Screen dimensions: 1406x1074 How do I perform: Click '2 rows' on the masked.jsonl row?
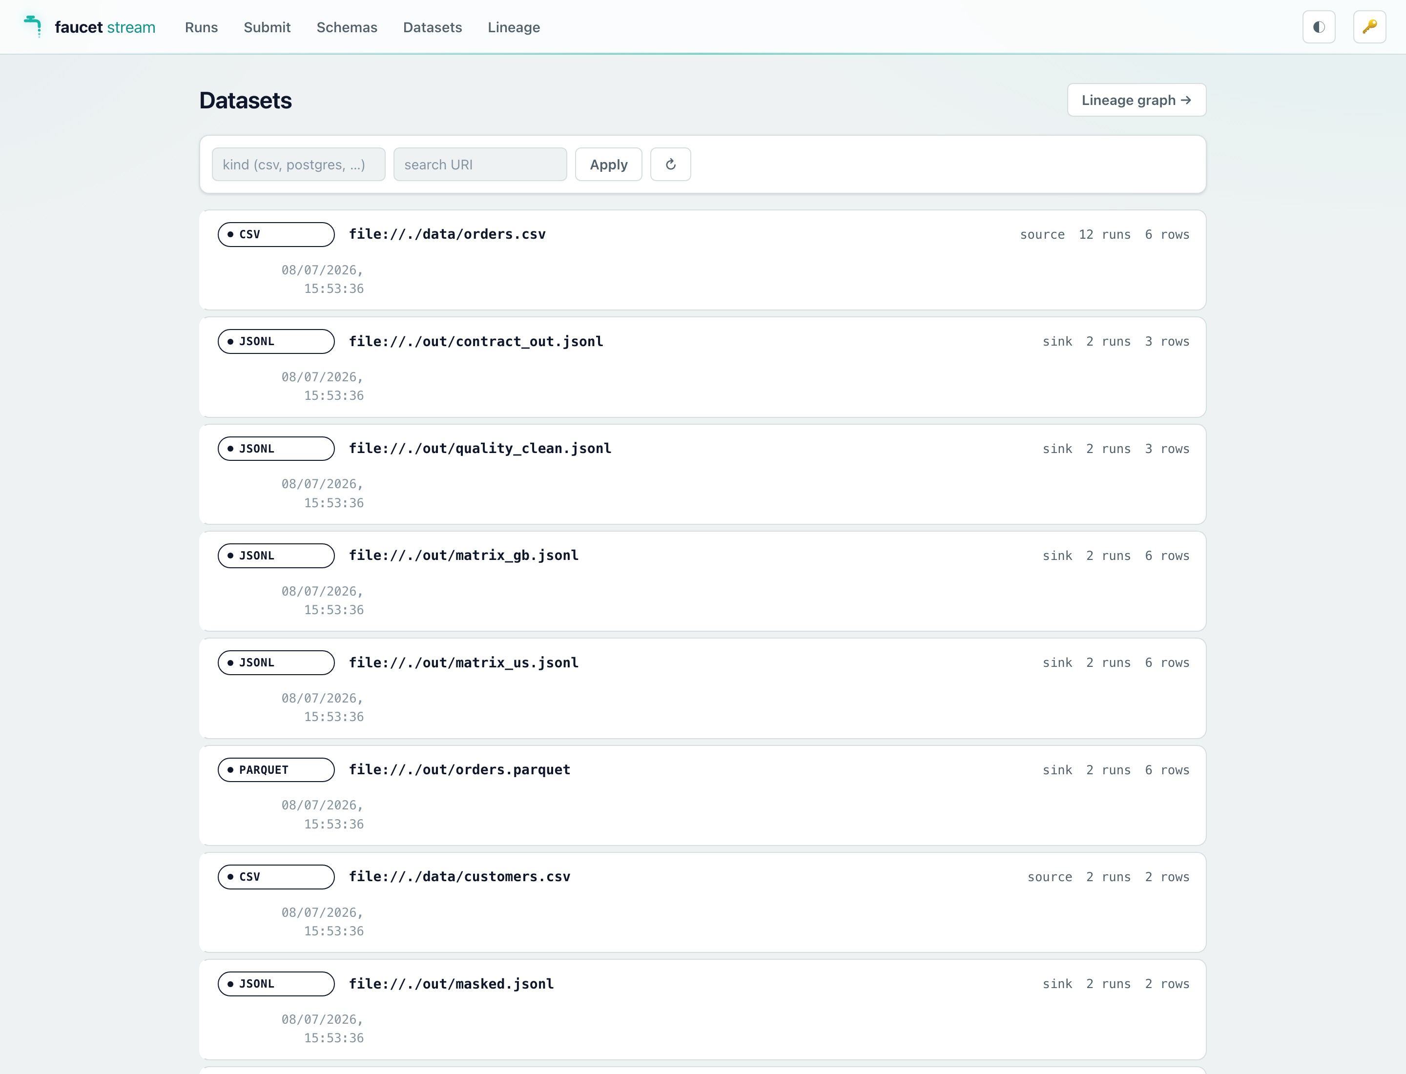pos(1167,984)
